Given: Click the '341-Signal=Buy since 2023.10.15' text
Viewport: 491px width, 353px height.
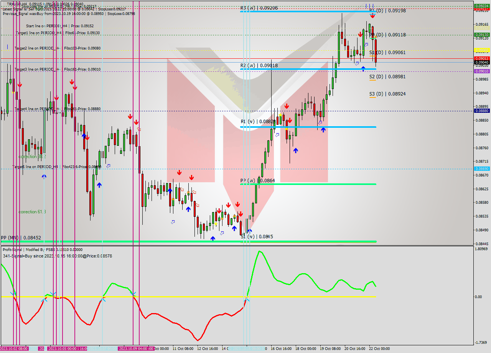Looking at the screenshot, I should pyautogui.click(x=57, y=256).
